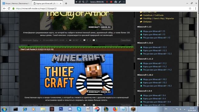Stop the screen recording with the red square
Screen dimensions: 199x112
(111, 2)
